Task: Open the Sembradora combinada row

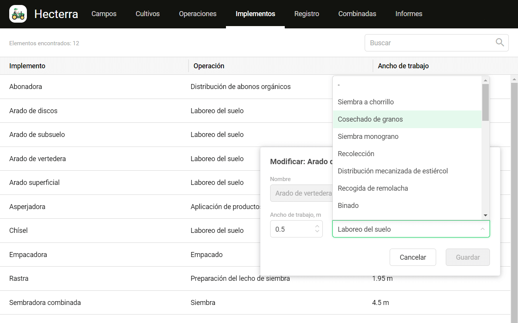Action: pyautogui.click(x=255, y=303)
